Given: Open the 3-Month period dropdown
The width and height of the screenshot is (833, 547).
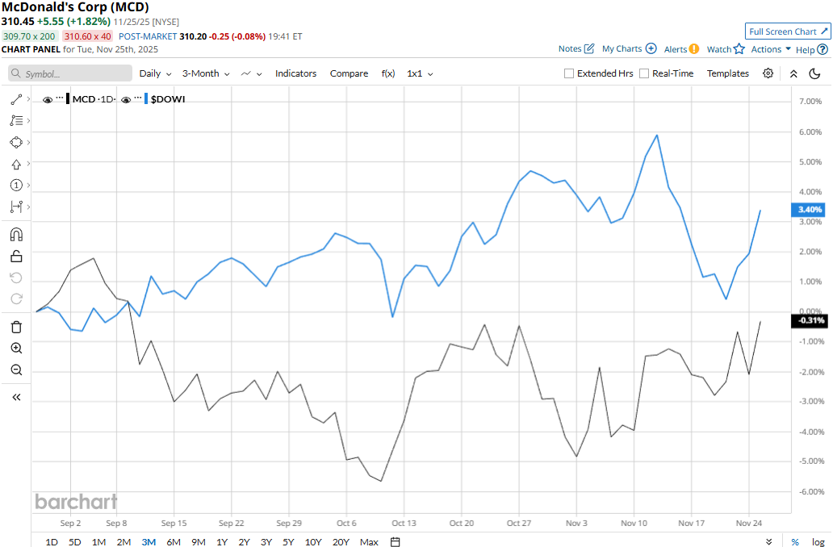Looking at the screenshot, I should pos(206,73).
